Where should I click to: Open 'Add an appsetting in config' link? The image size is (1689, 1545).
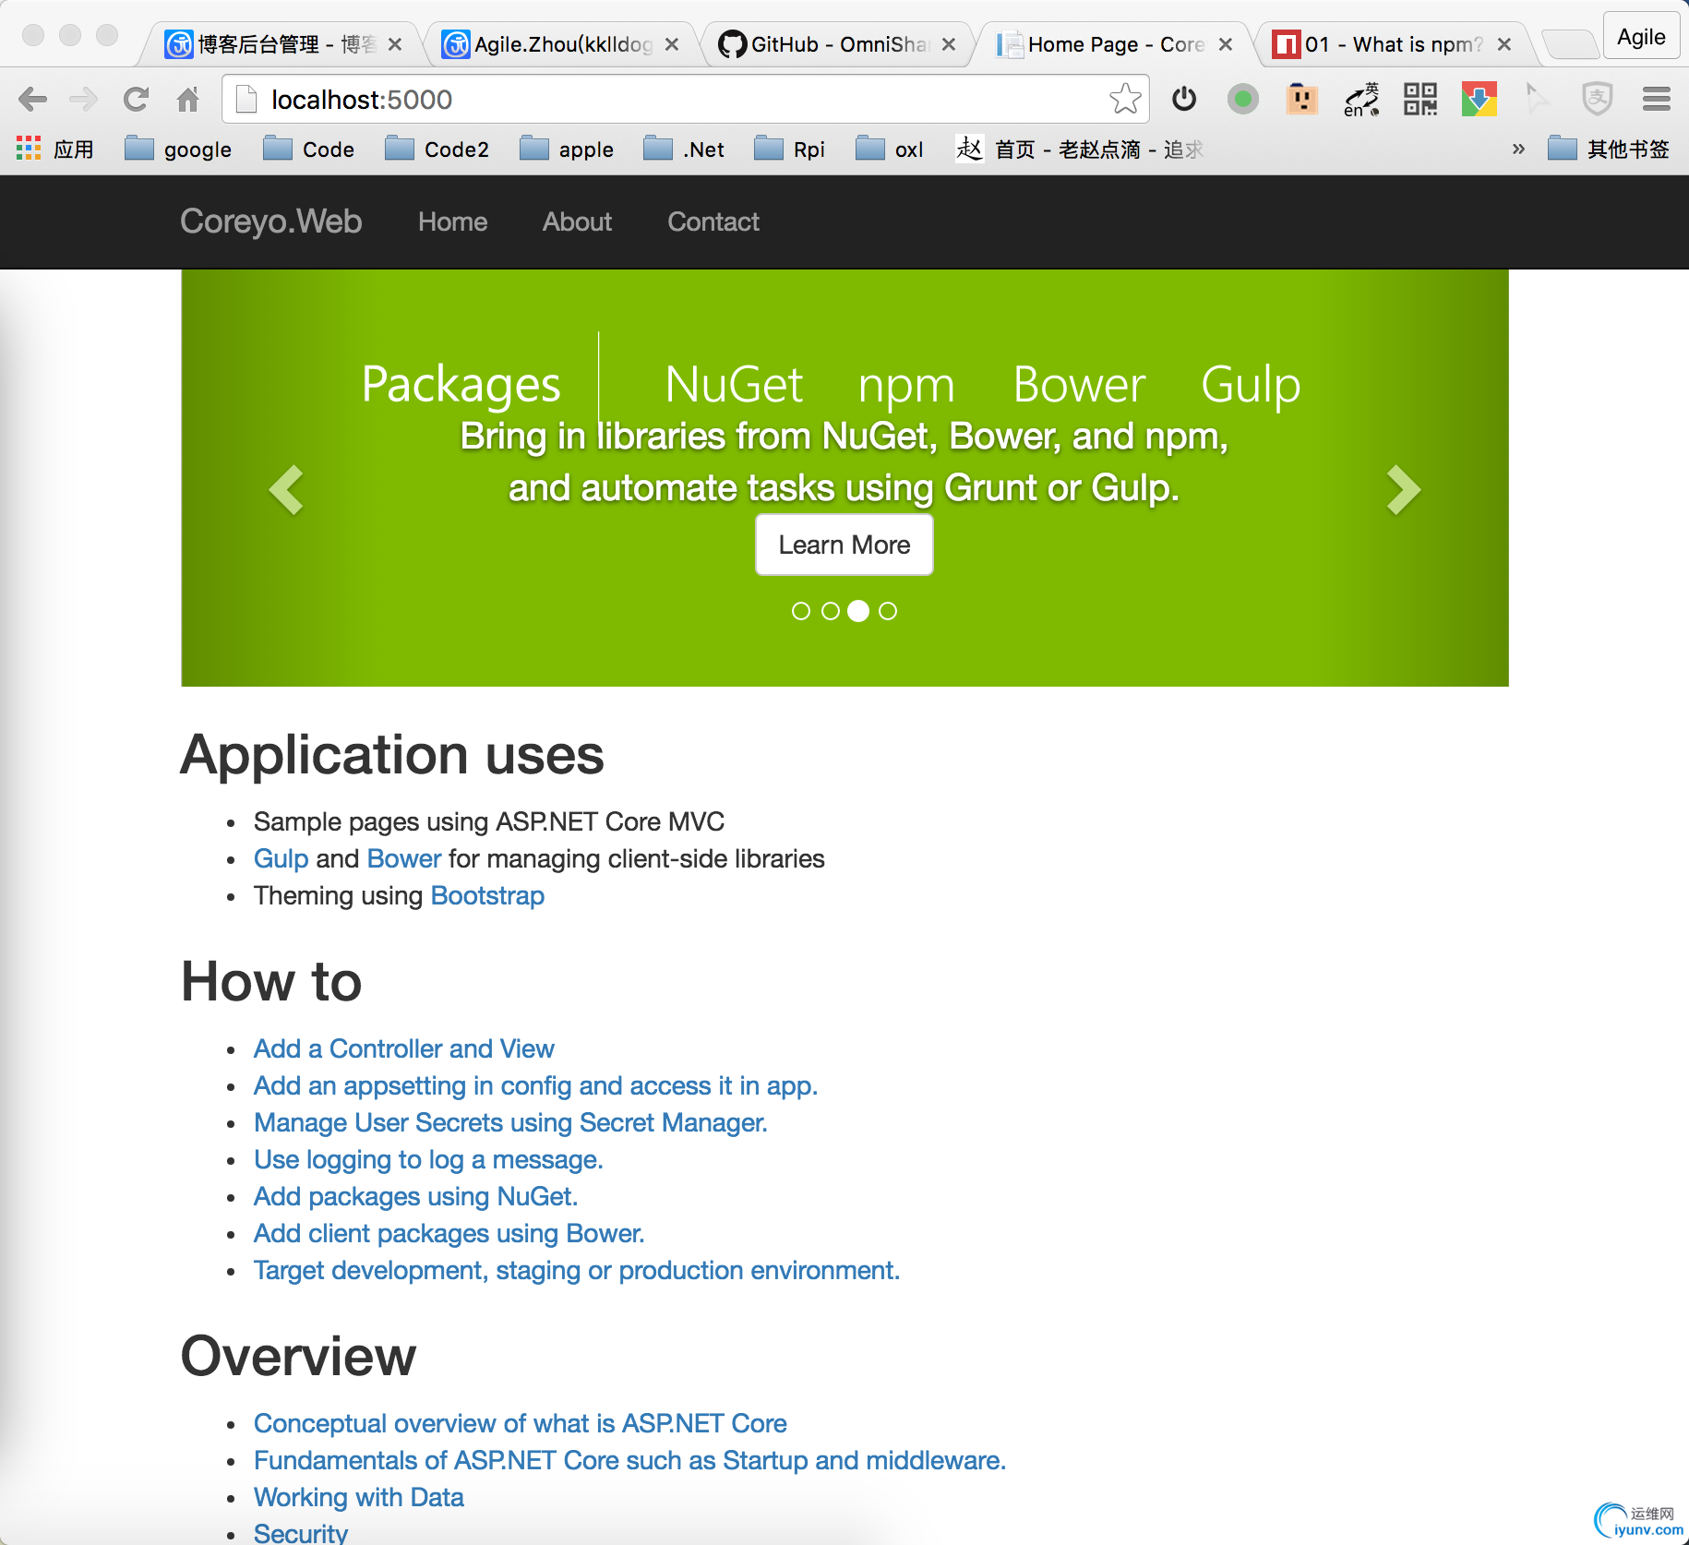click(535, 1085)
